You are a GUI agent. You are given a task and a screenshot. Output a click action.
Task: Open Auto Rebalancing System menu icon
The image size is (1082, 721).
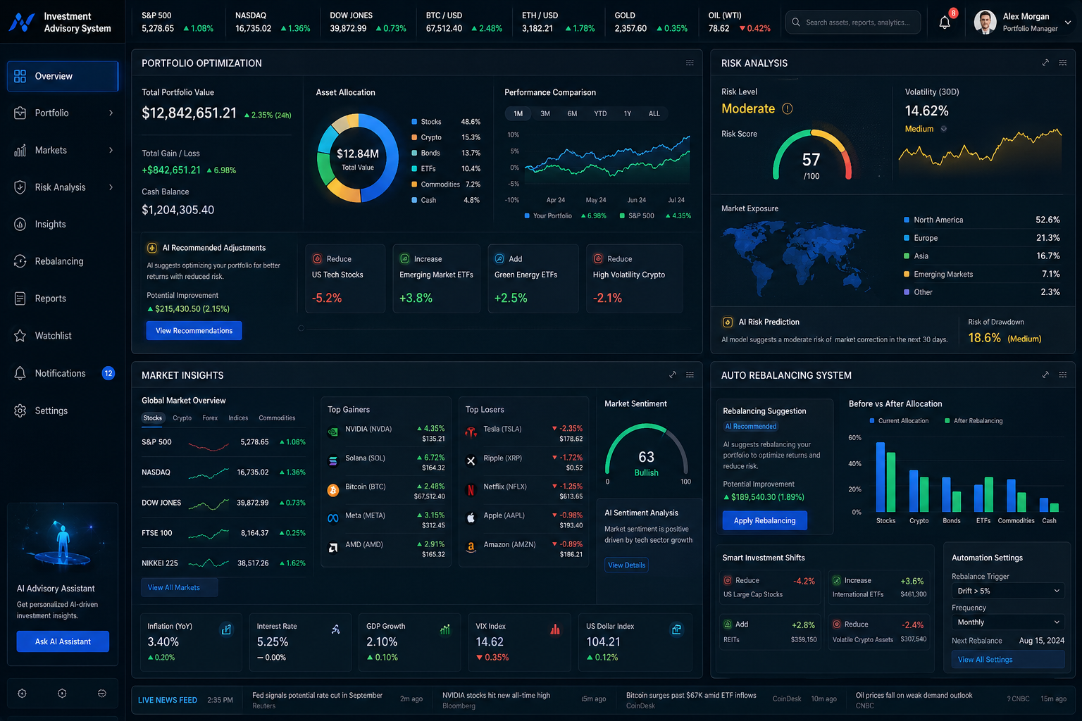pos(1063,375)
